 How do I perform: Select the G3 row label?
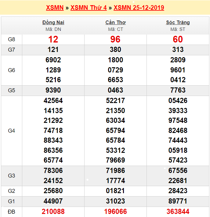tap(12, 176)
